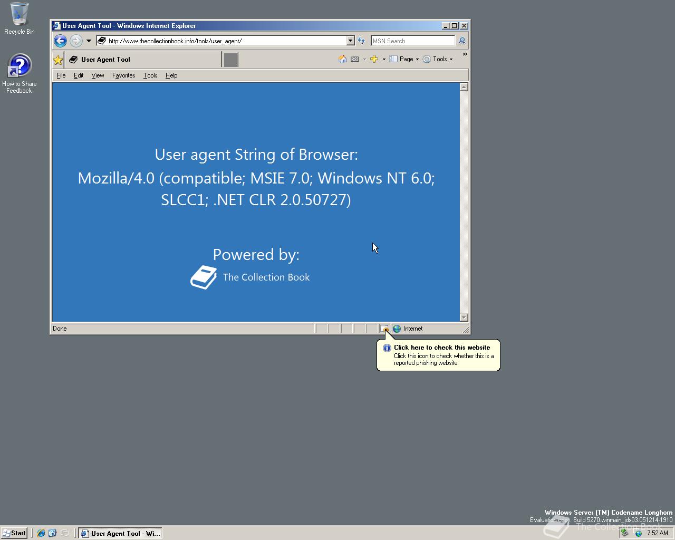Go to the Home page icon

343,59
